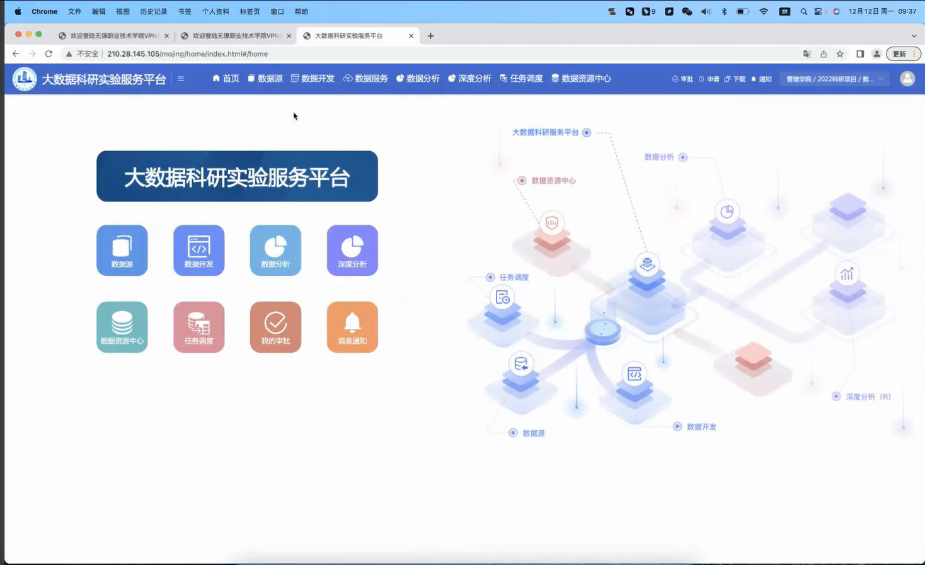925x565 pixels.
Task: Open the 我的审批 checkmark tile
Action: pyautogui.click(x=275, y=327)
